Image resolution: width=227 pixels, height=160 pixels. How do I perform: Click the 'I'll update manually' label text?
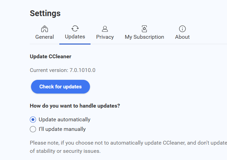pos(62,129)
